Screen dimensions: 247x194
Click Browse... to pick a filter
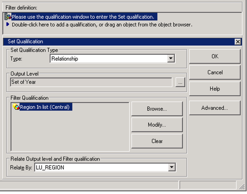pyautogui.click(x=157, y=109)
